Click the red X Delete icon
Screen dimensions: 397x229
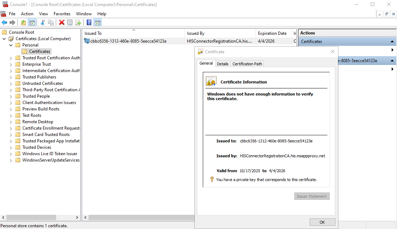click(61, 22)
